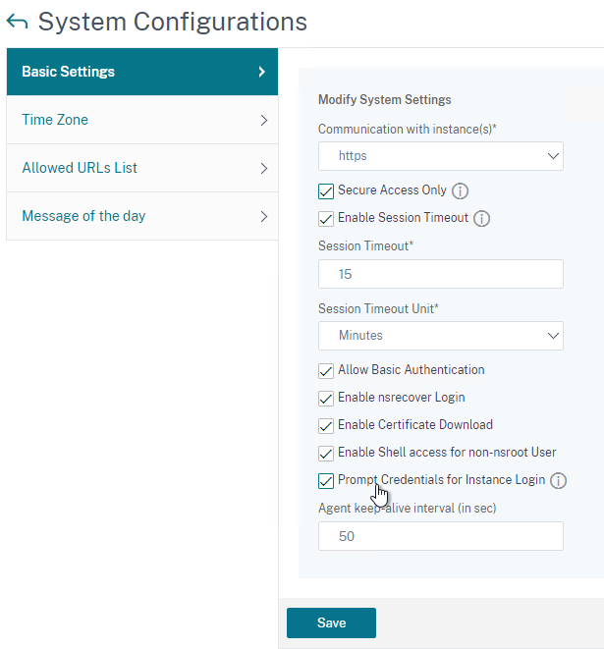Open Communication with instance(s) https dropdown

440,156
